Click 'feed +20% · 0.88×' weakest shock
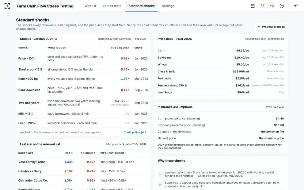304x190 pixels. [x=113, y=181]
